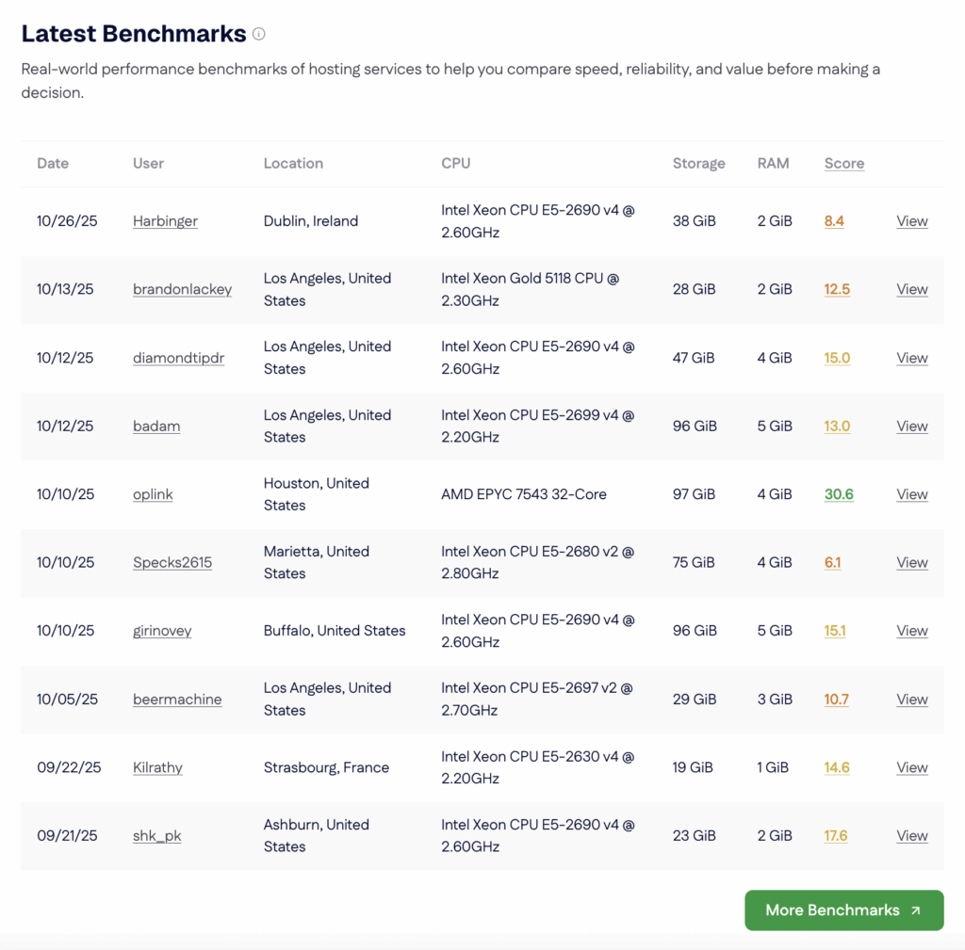
Task: View brandonlackey's benchmark details
Action: [911, 289]
